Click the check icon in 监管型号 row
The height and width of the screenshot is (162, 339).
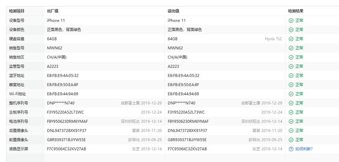coord(291,66)
